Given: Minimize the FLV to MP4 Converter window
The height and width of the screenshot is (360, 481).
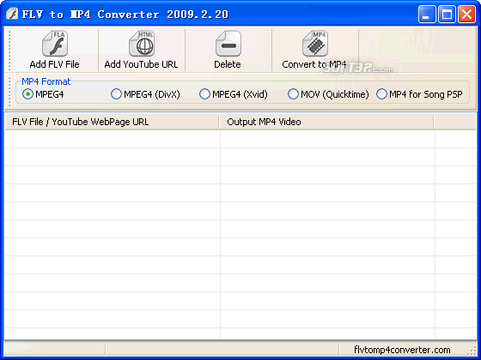Looking at the screenshot, I should 427,15.
